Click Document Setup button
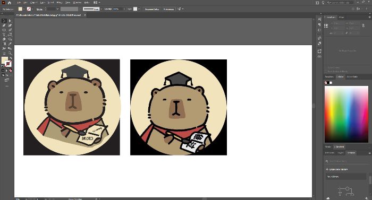 click(152, 9)
